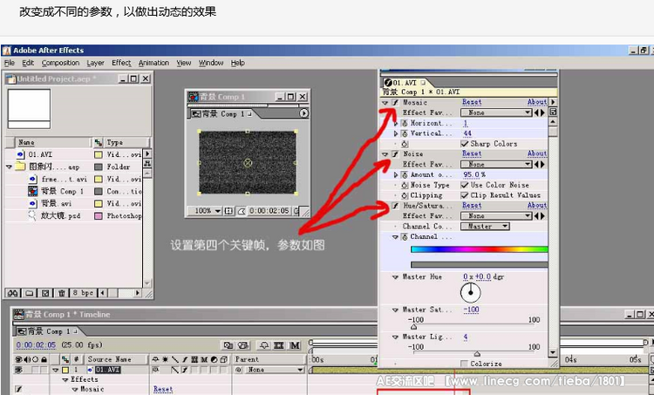Click the 8 bpc color depth button
This screenshot has height=395, width=654.
coord(83,293)
